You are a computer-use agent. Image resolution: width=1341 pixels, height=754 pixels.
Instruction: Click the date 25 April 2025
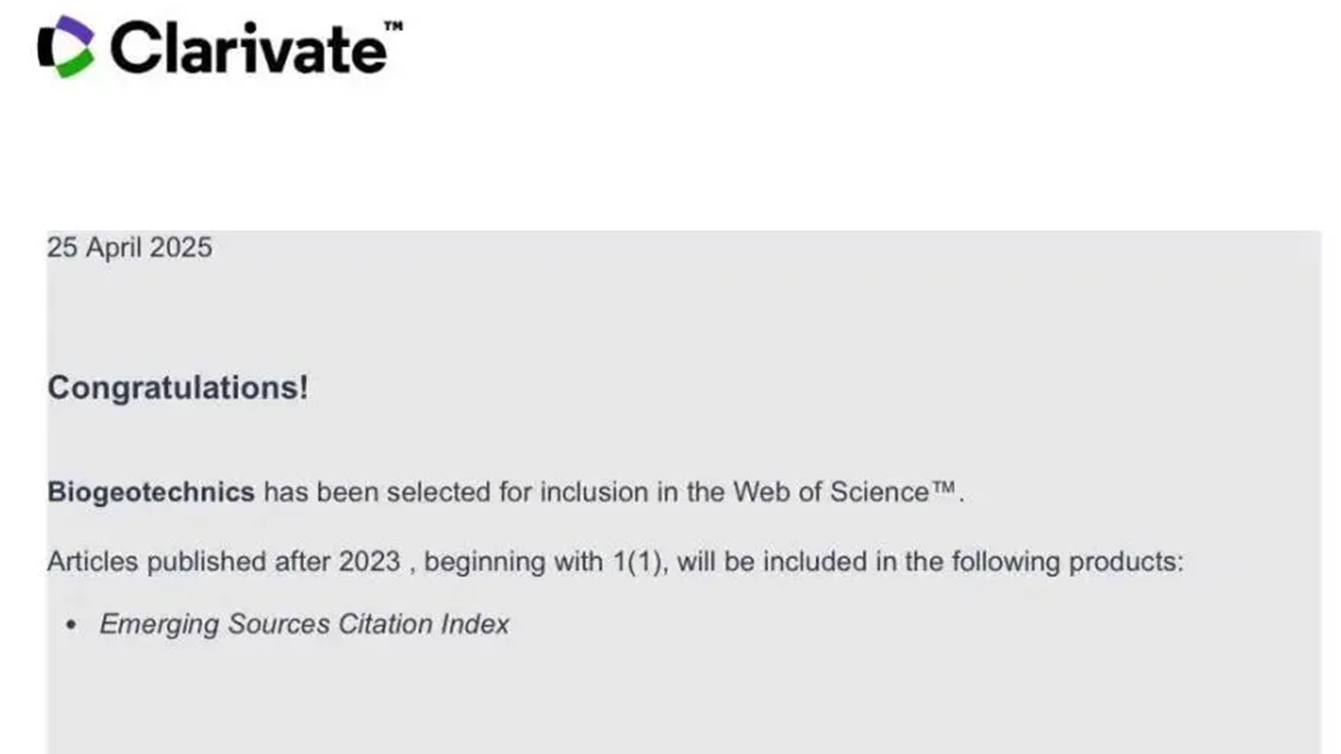(x=129, y=247)
